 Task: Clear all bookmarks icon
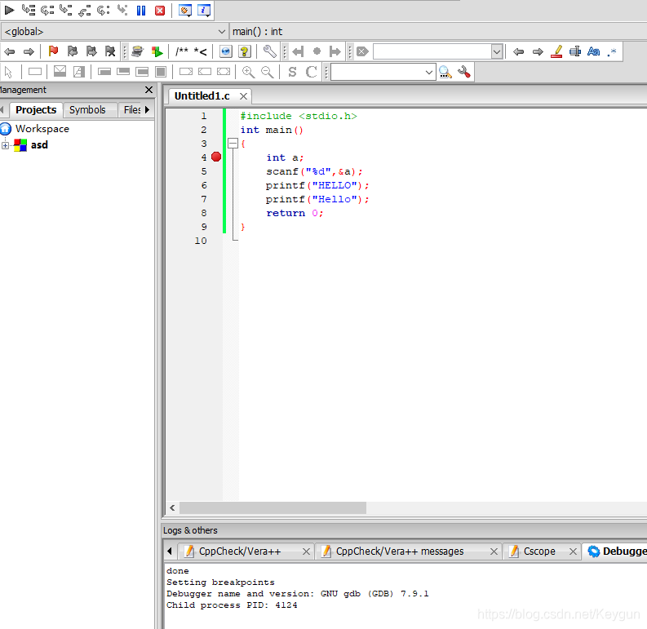(x=110, y=51)
